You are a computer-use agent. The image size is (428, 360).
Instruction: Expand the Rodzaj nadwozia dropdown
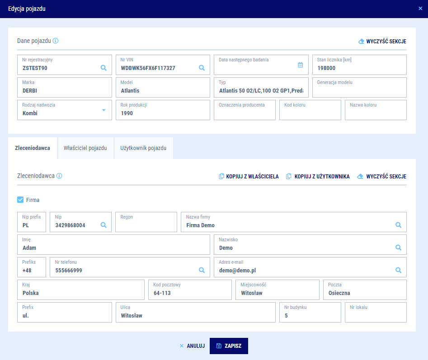pos(103,110)
